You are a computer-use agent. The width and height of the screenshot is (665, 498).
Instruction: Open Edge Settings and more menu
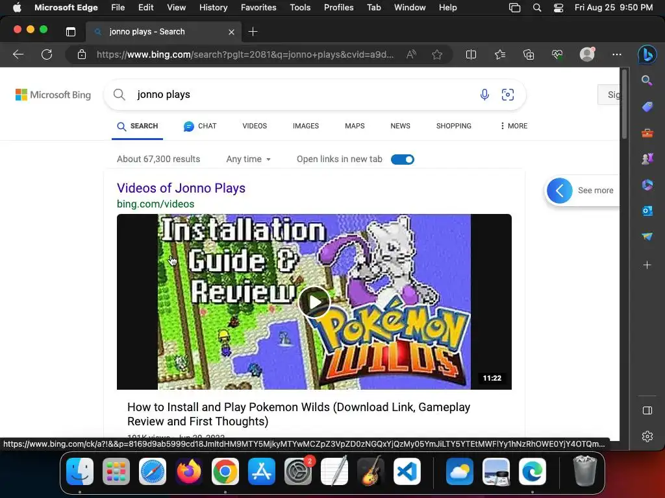point(617,54)
